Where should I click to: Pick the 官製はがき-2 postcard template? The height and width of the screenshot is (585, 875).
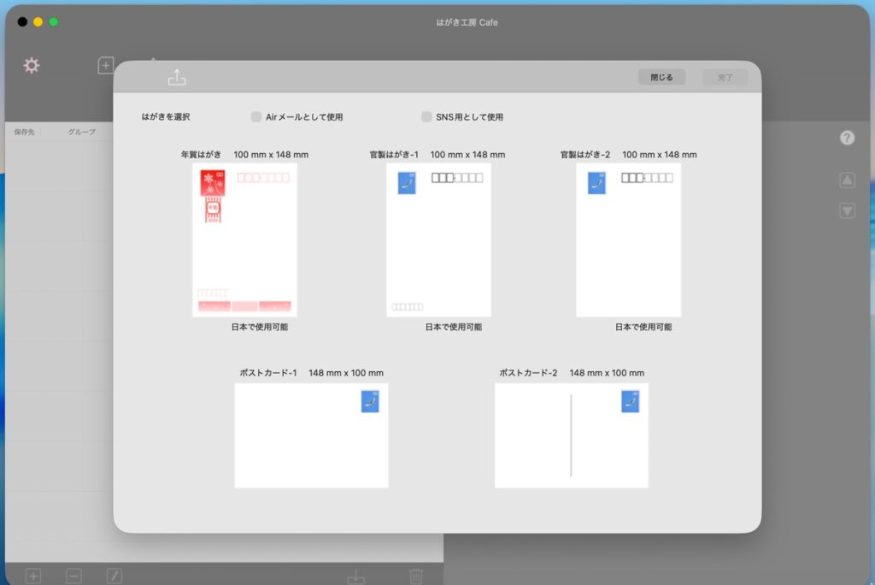tap(628, 240)
